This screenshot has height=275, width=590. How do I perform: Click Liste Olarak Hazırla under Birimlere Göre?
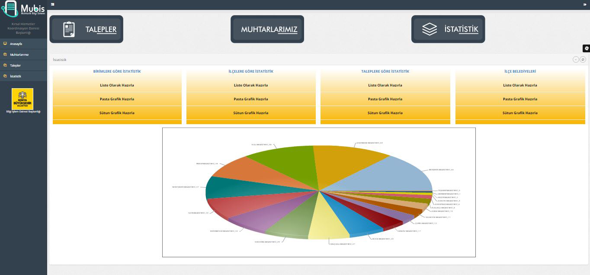click(x=117, y=85)
